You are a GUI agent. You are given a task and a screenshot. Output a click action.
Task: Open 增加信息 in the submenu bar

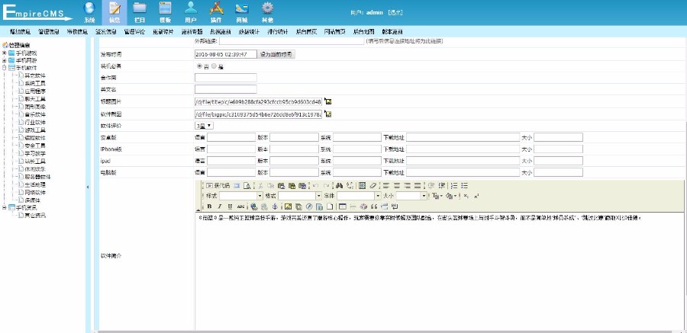[x=20, y=32]
